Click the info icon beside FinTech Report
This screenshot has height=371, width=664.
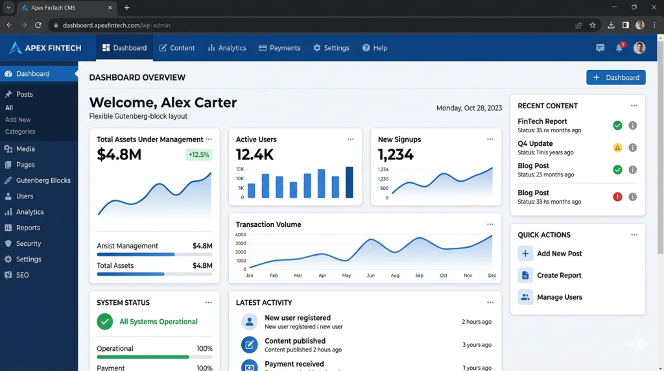tap(632, 125)
